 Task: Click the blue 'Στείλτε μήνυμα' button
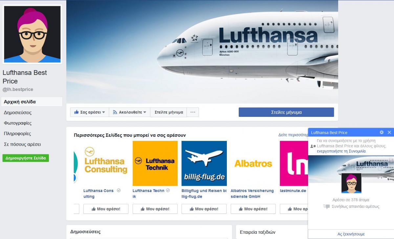click(x=286, y=112)
